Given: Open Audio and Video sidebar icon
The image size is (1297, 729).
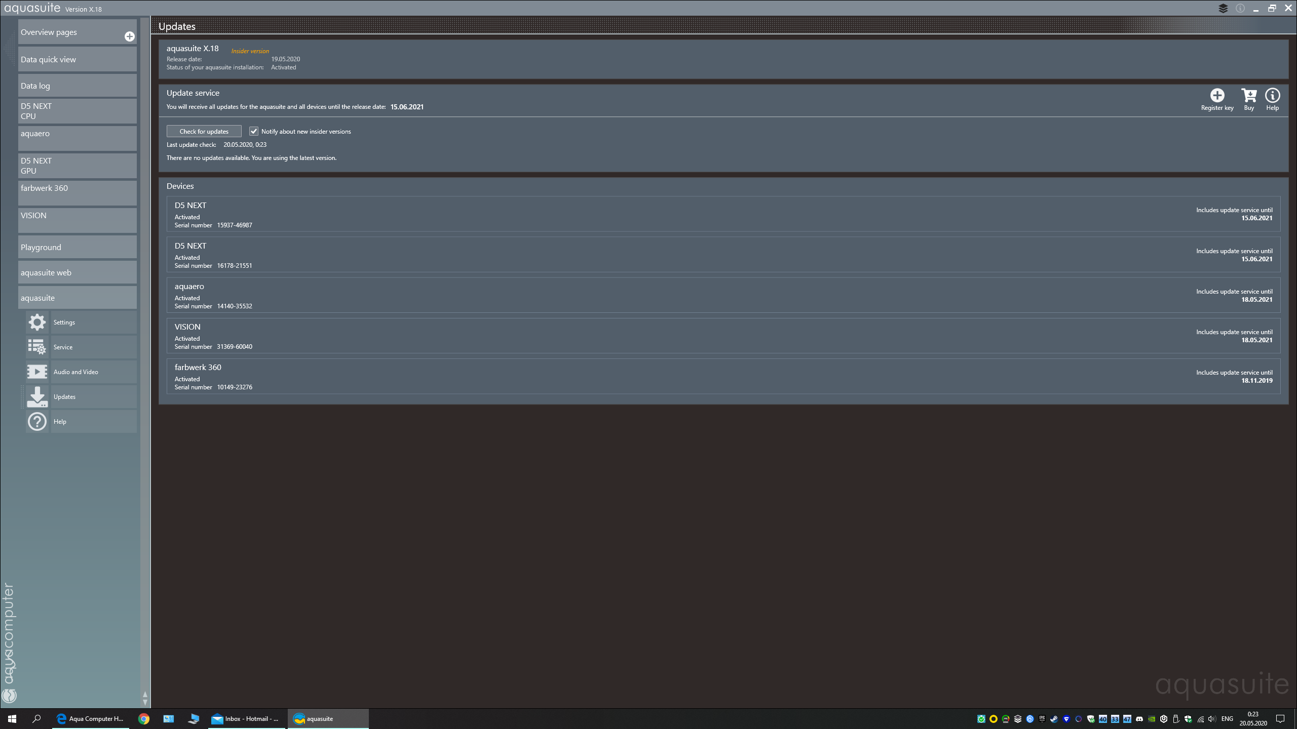Looking at the screenshot, I should [x=37, y=372].
